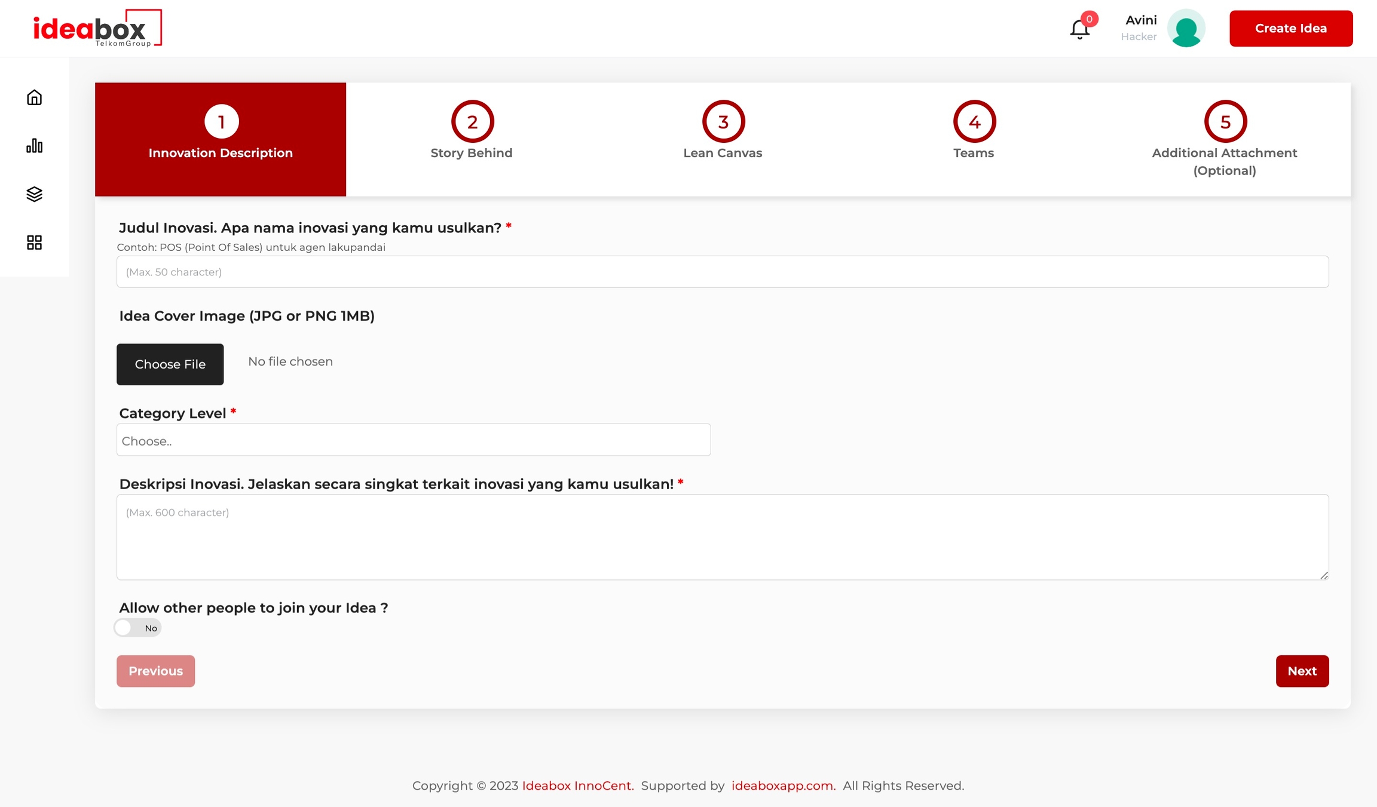This screenshot has height=807, width=1377.
Task: Click the Next button
Action: pos(1302,671)
